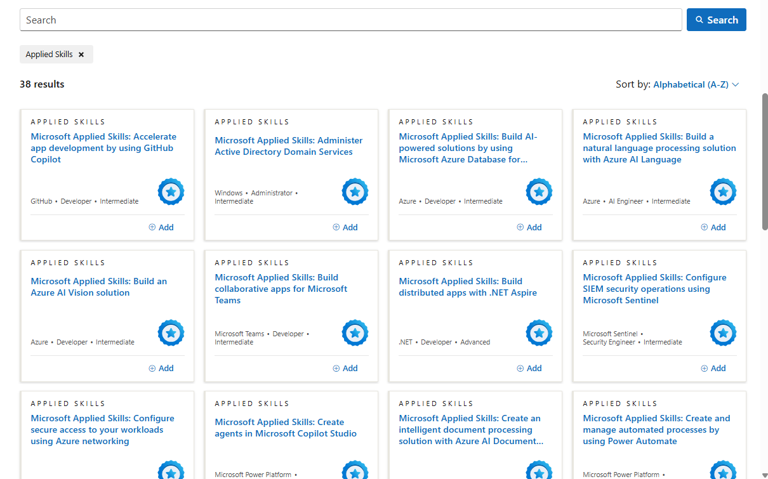Click badge icon on Active Directory card
768x479 pixels.
355,192
